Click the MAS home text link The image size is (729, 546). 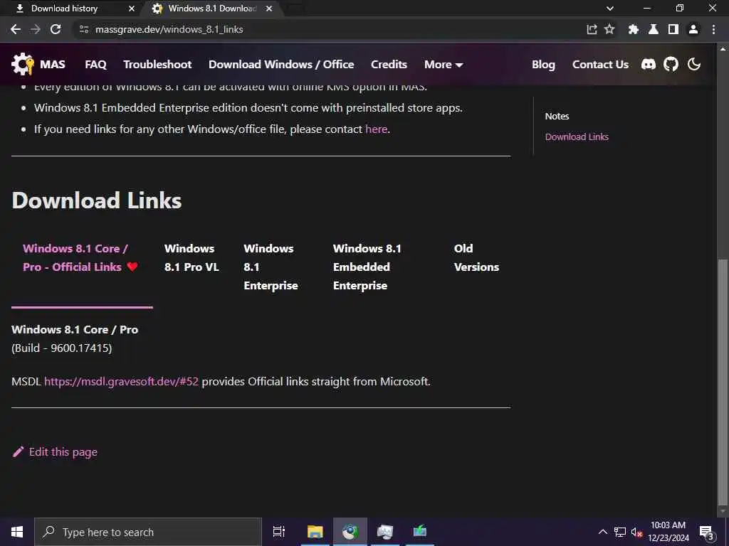[x=53, y=64]
